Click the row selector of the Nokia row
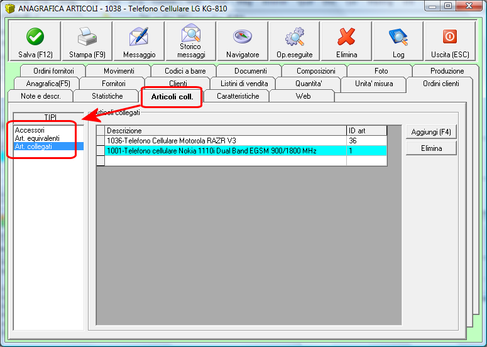This screenshot has height=347, width=487. pos(101,151)
